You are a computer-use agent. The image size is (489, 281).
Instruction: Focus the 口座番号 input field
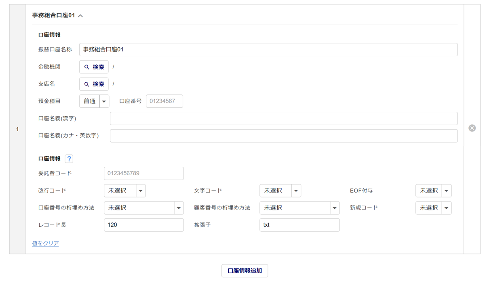point(164,101)
